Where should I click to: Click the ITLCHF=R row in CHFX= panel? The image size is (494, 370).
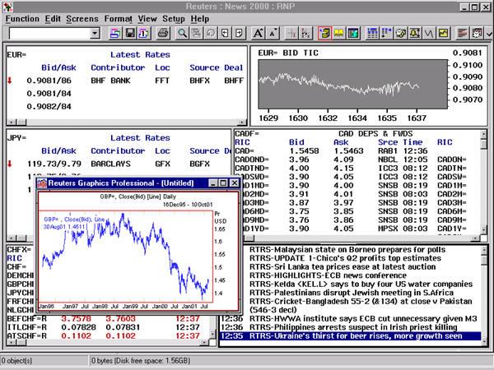[107, 327]
